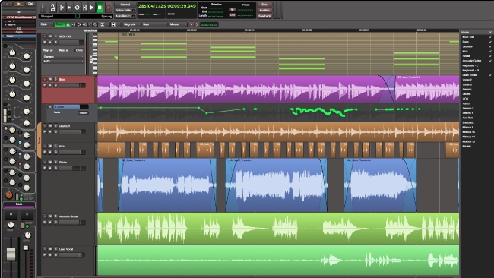494x278 pixels.
Task: Select the green grab mode tool
Action: click(68, 24)
